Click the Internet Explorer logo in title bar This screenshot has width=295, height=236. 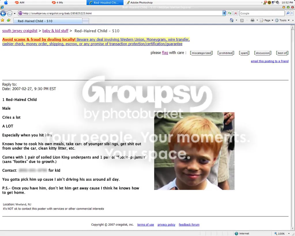(x=2, y=7)
